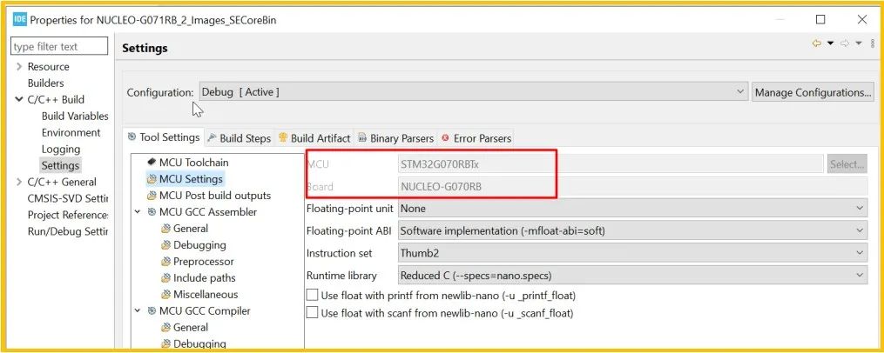
Task: Click the Preprocessor item icon
Action: [165, 261]
